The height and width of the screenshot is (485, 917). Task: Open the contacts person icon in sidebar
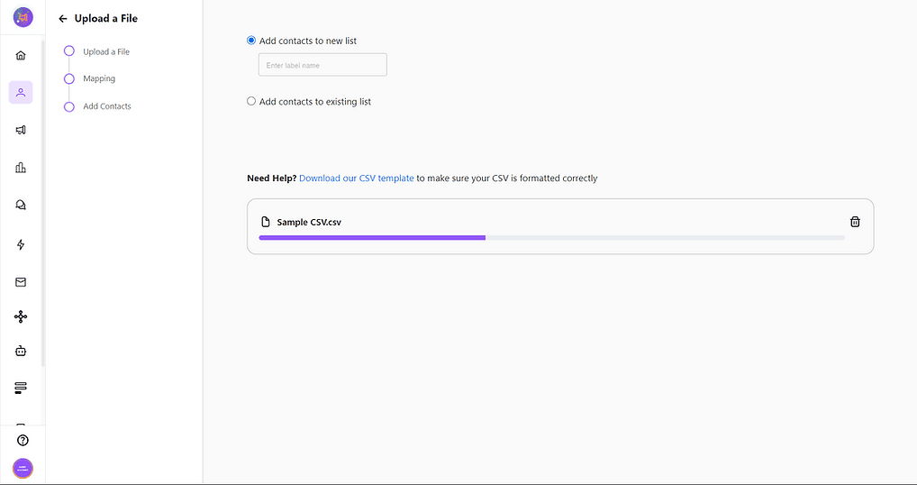(21, 93)
